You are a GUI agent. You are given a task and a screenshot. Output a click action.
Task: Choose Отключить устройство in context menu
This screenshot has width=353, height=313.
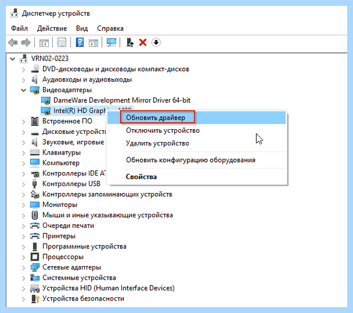(x=197, y=130)
